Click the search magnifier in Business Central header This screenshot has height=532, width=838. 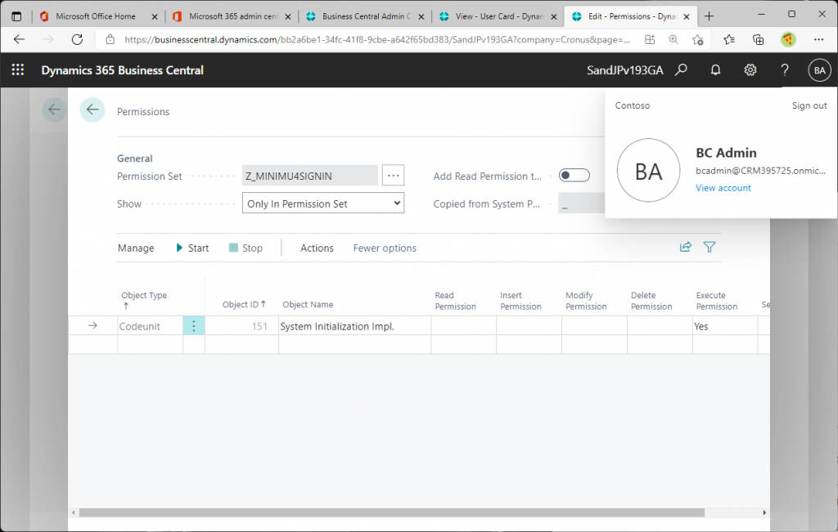(x=681, y=70)
